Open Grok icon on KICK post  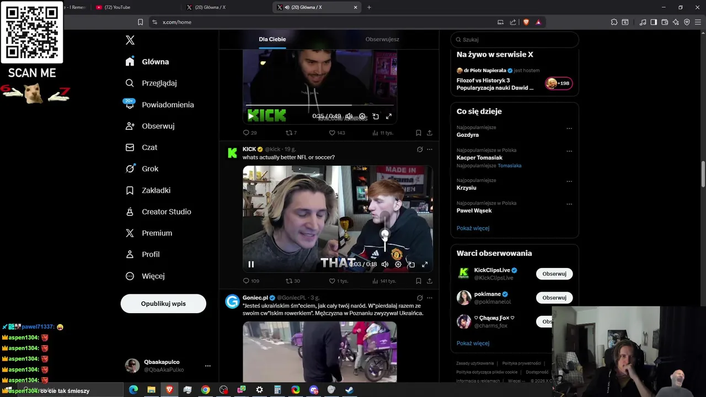(x=420, y=149)
